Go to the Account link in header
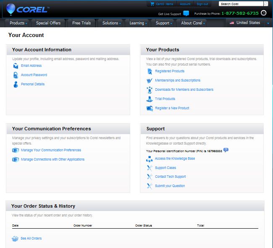Screen dimensions: 273x248 click(x=185, y=4)
